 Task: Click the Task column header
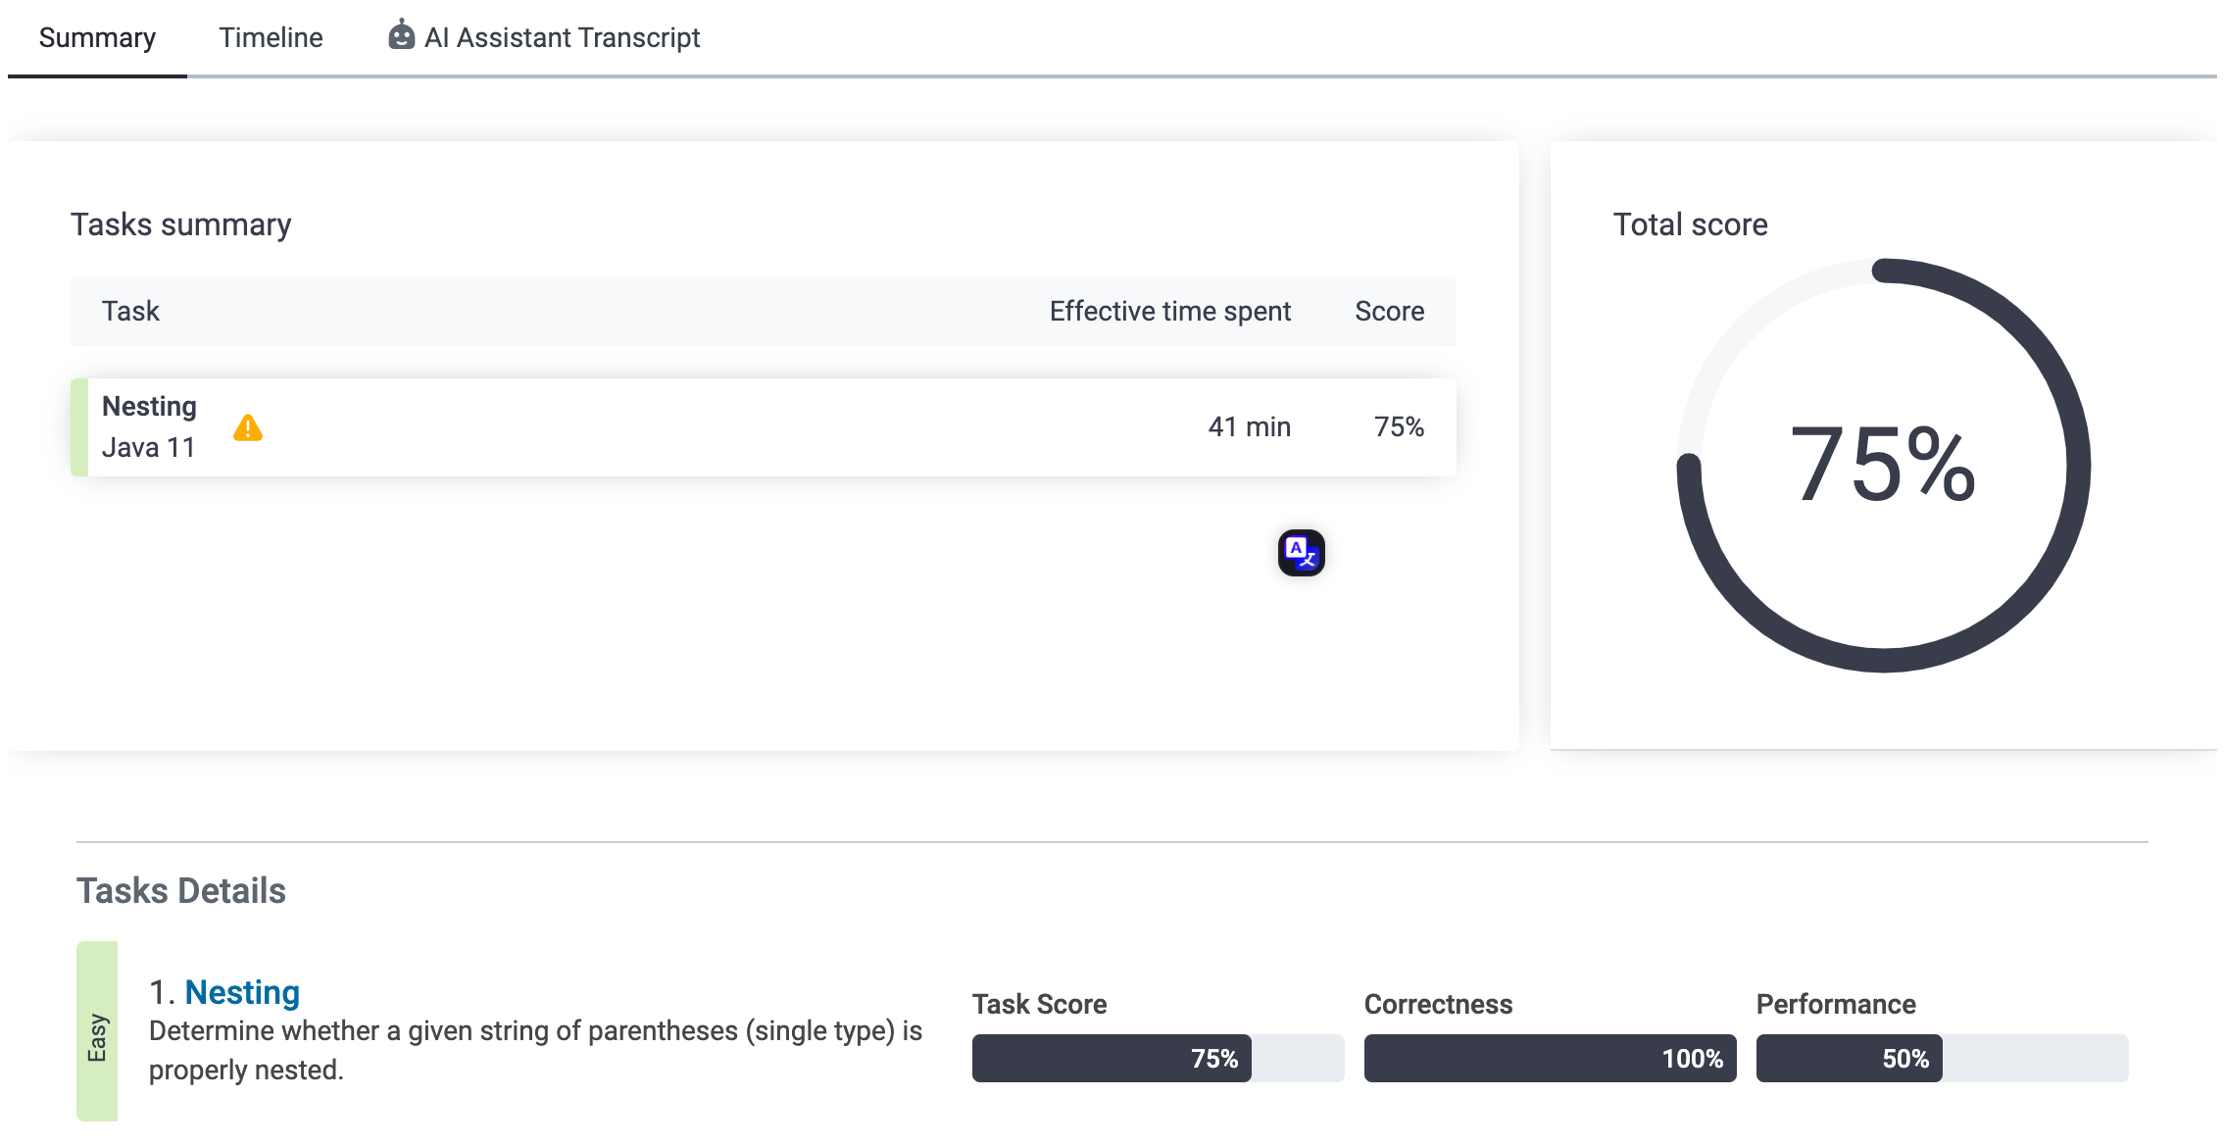pyautogui.click(x=130, y=312)
